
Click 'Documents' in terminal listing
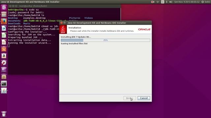coord(14,21)
